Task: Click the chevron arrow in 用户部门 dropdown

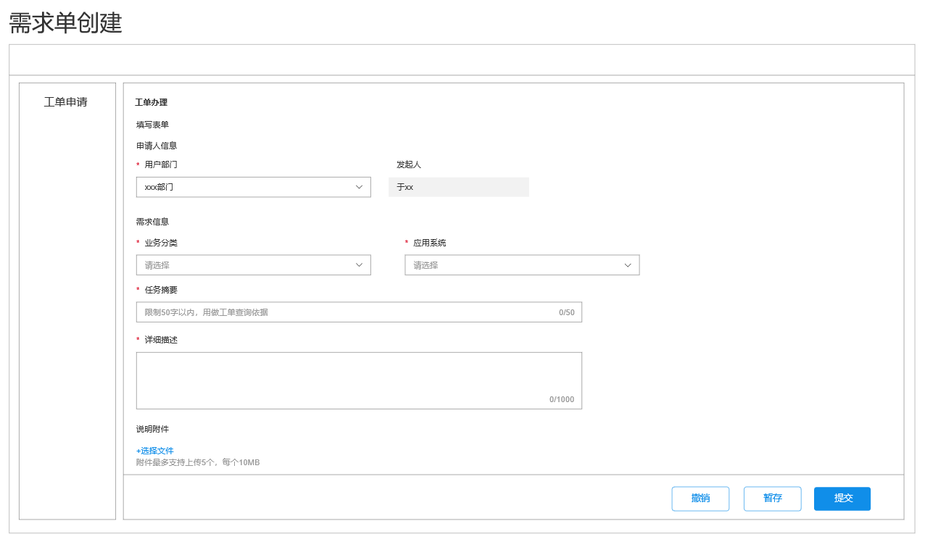Action: (359, 187)
